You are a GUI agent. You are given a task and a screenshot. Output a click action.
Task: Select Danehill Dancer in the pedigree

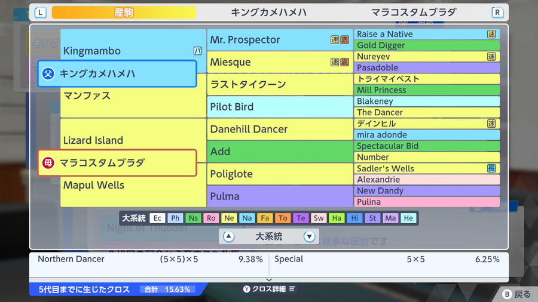coord(280,130)
